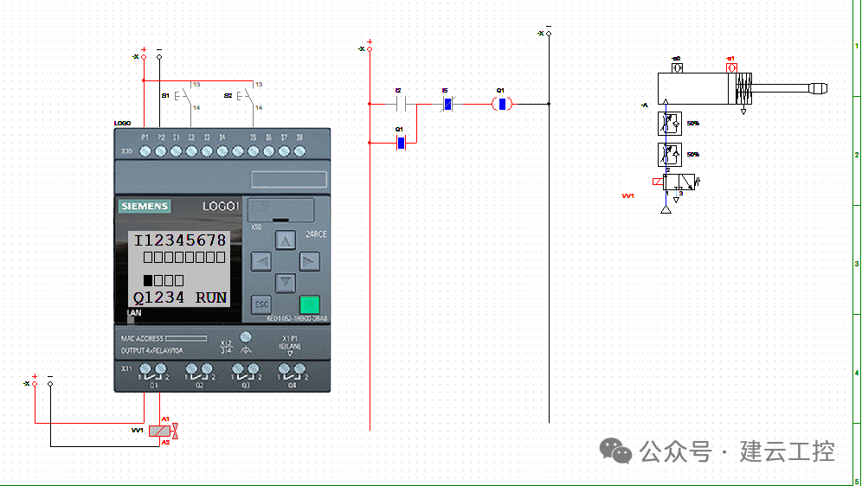Viewport: 862px width, 486px height.
Task: Click the Siemens logo on the module
Action: coord(145,207)
